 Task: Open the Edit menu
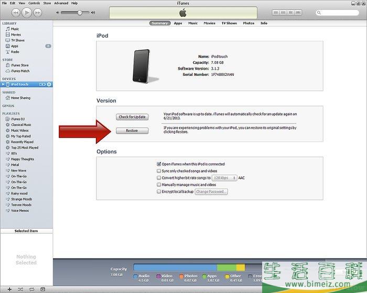tap(13, 3)
